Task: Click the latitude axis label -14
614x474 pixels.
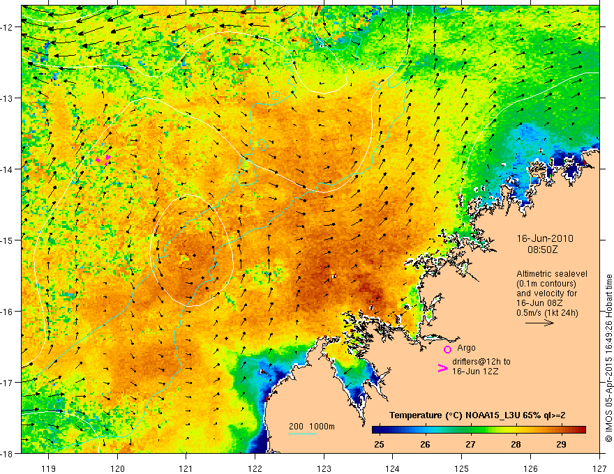Action: coord(8,169)
